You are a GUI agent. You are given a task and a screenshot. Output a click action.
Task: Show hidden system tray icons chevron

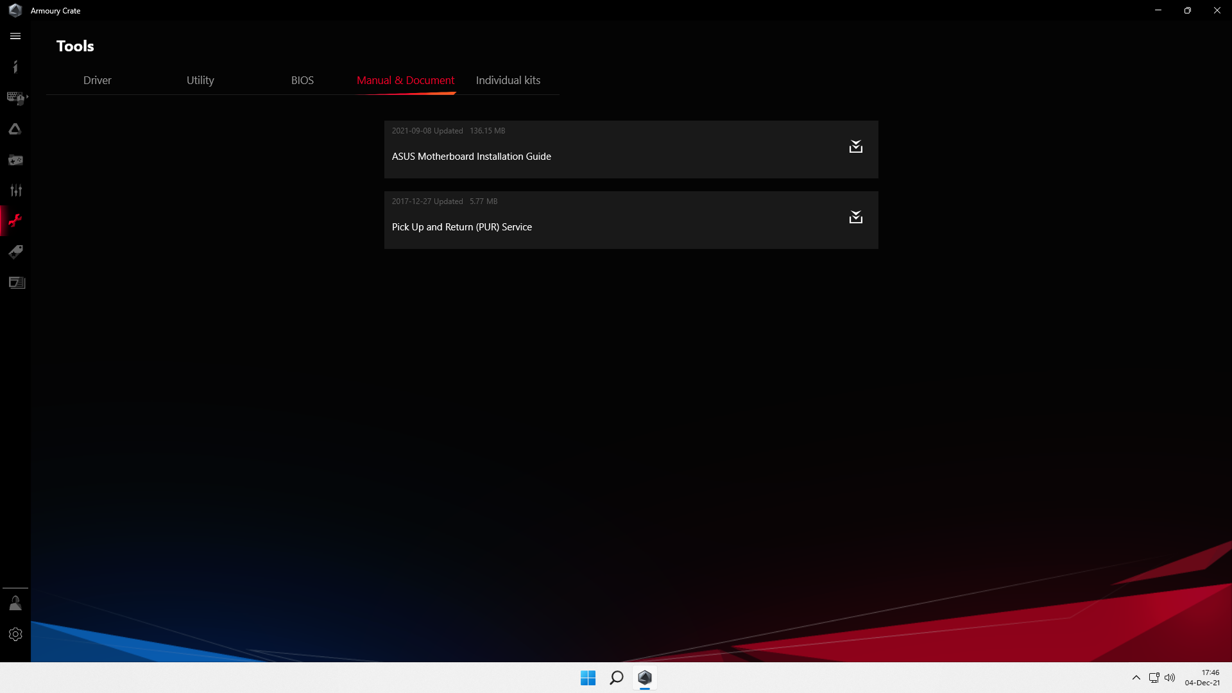tap(1136, 678)
